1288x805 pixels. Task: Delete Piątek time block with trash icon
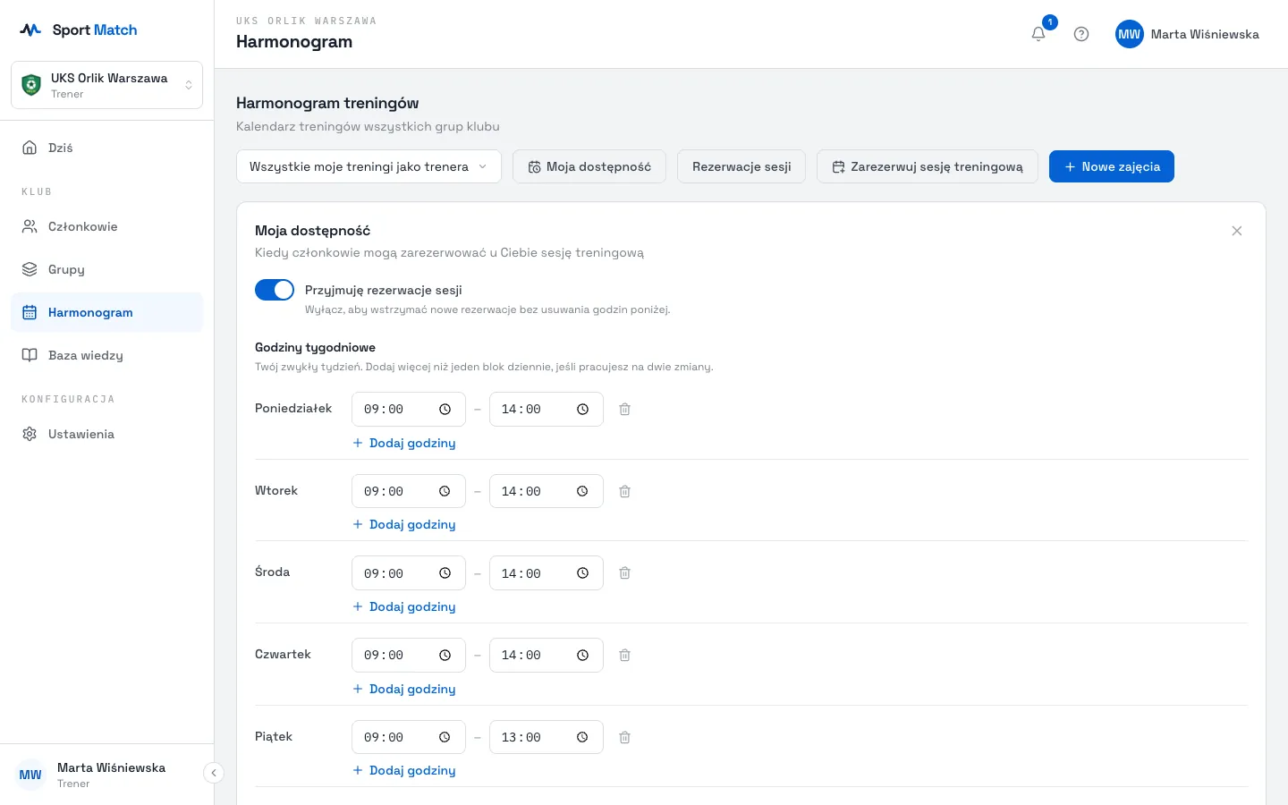625,738
